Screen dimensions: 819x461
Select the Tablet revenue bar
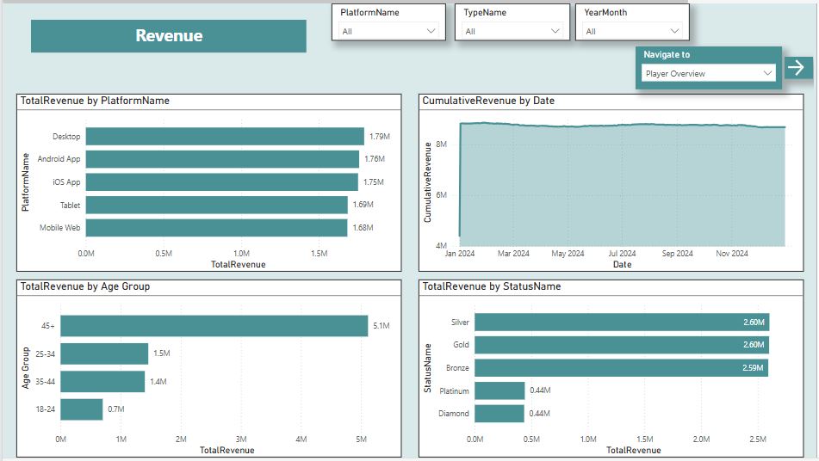tap(217, 205)
